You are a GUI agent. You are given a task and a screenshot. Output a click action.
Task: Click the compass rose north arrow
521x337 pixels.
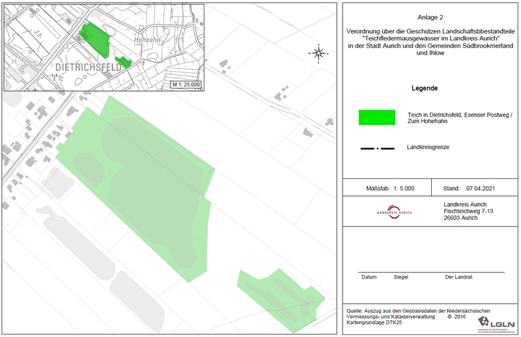(317, 53)
